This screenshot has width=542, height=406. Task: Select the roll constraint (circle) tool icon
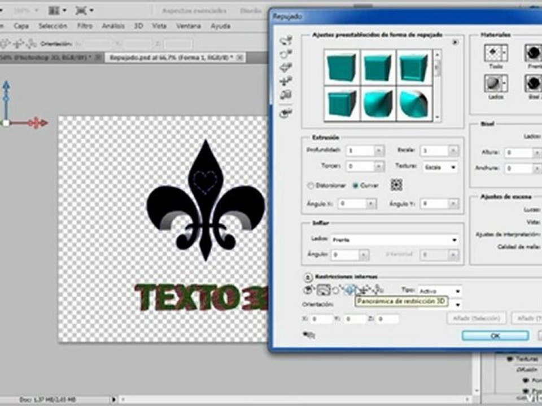(335, 290)
